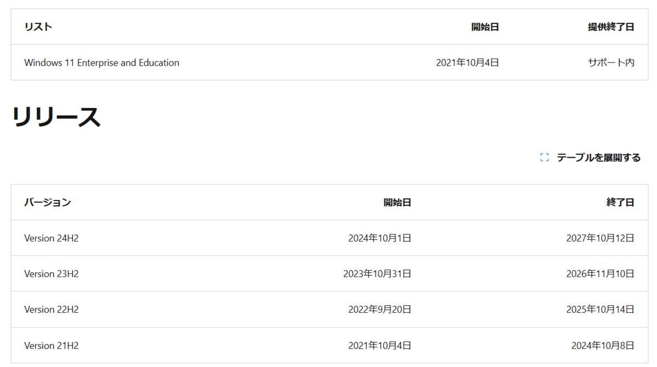Image resolution: width=657 pixels, height=367 pixels.
Task: Click the バージョン column header
Action: (x=48, y=202)
